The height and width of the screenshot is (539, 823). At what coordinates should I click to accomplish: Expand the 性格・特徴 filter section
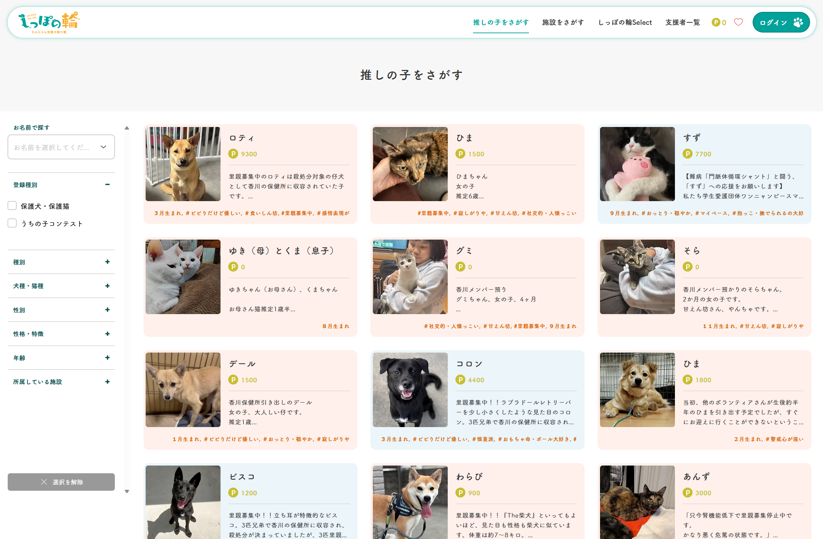click(107, 334)
